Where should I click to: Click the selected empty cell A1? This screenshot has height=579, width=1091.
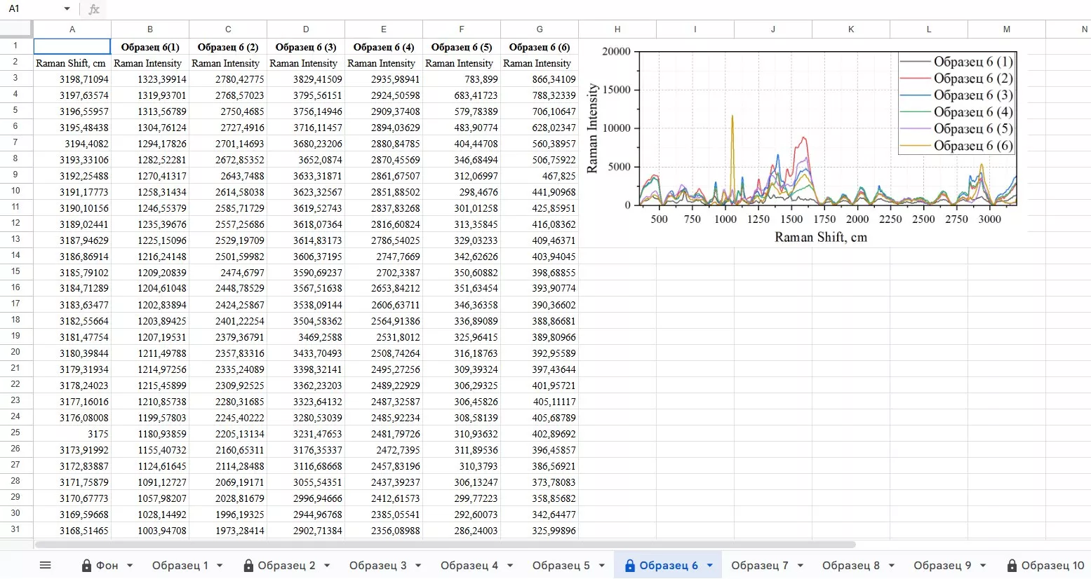click(x=72, y=47)
